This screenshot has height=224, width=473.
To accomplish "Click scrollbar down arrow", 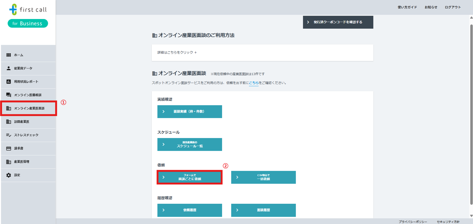I will click(x=471, y=216).
